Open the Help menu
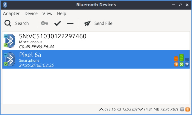The height and width of the screenshot is (115, 192). (62, 13)
